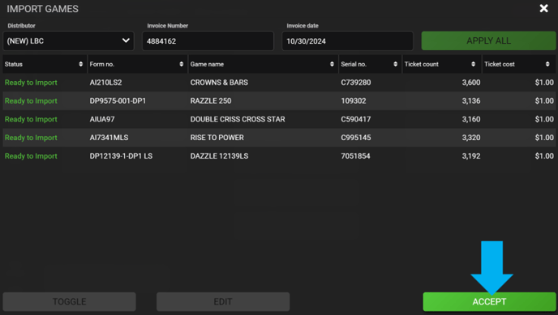
Task: Close the Import Games dialog with X
Action: (543, 9)
